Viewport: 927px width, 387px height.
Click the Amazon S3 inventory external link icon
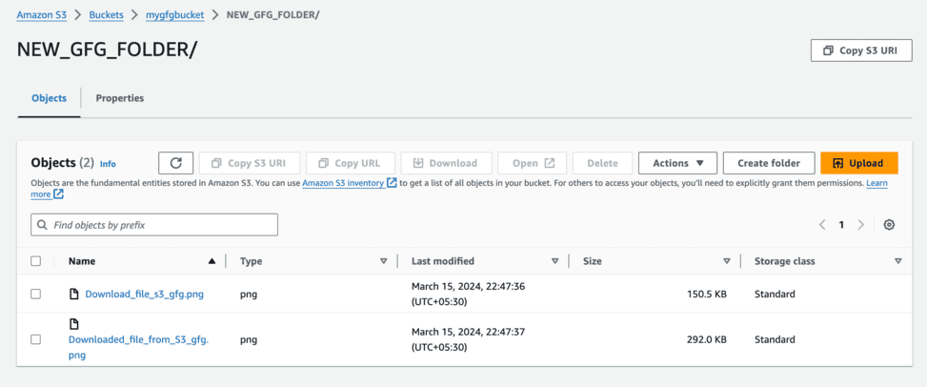tap(392, 183)
